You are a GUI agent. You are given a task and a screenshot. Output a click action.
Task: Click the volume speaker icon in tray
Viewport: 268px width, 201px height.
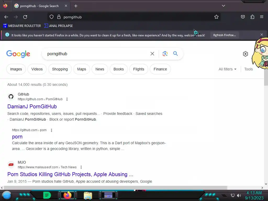coord(239,195)
